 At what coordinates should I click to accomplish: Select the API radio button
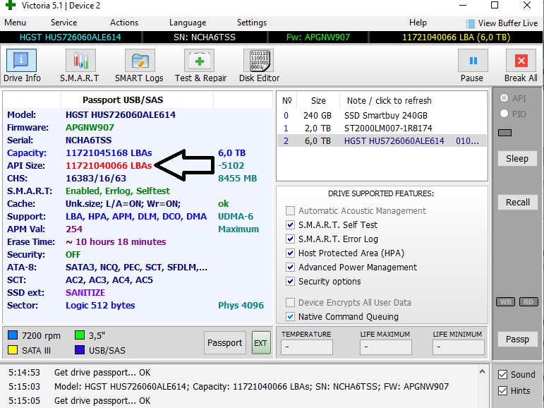[x=504, y=98]
